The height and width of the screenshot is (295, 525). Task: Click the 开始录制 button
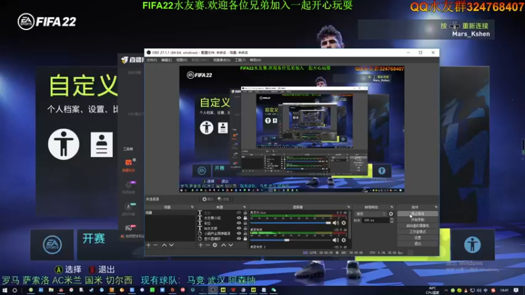417,220
